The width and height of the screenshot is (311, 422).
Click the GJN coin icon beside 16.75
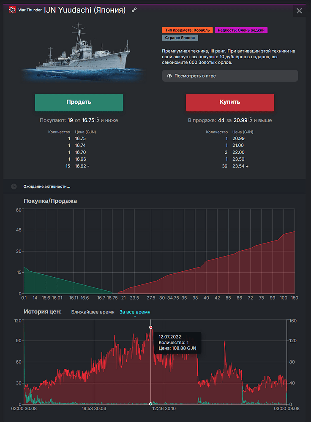click(x=97, y=120)
